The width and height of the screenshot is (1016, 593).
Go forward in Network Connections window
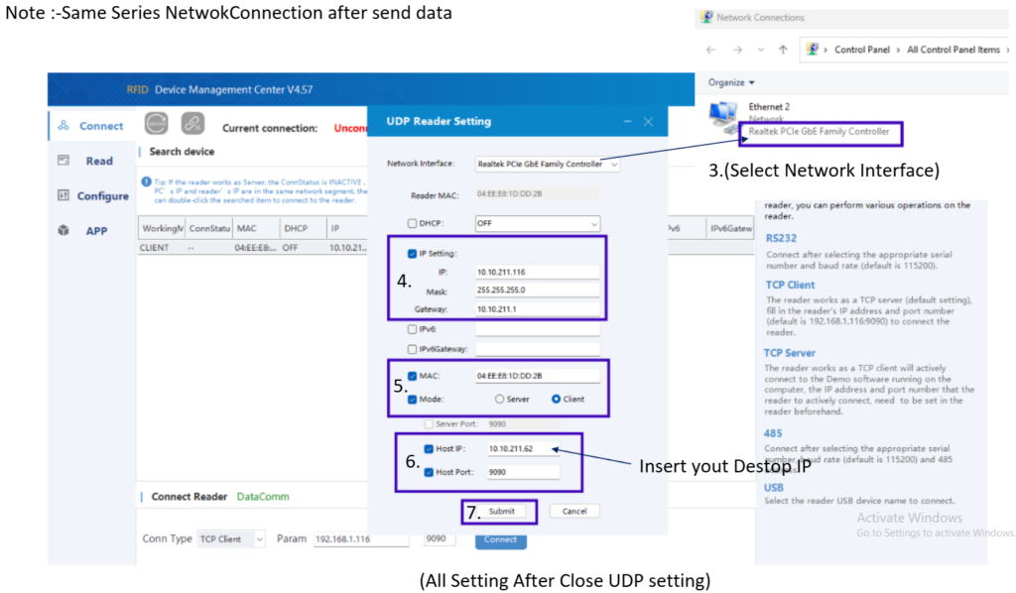click(x=737, y=50)
